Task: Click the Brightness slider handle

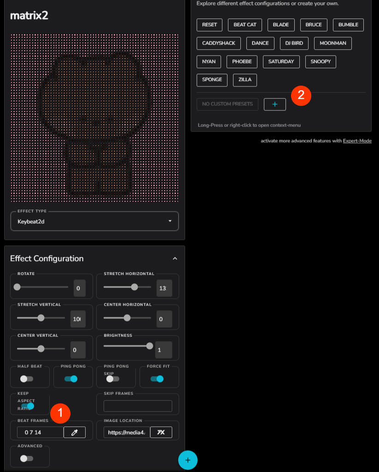Action: tap(150, 346)
